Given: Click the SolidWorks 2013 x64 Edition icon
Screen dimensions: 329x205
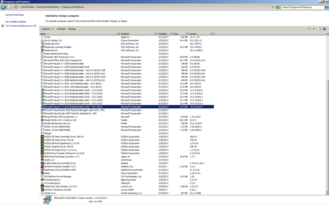Looking at the screenshot, I should 42,170.
